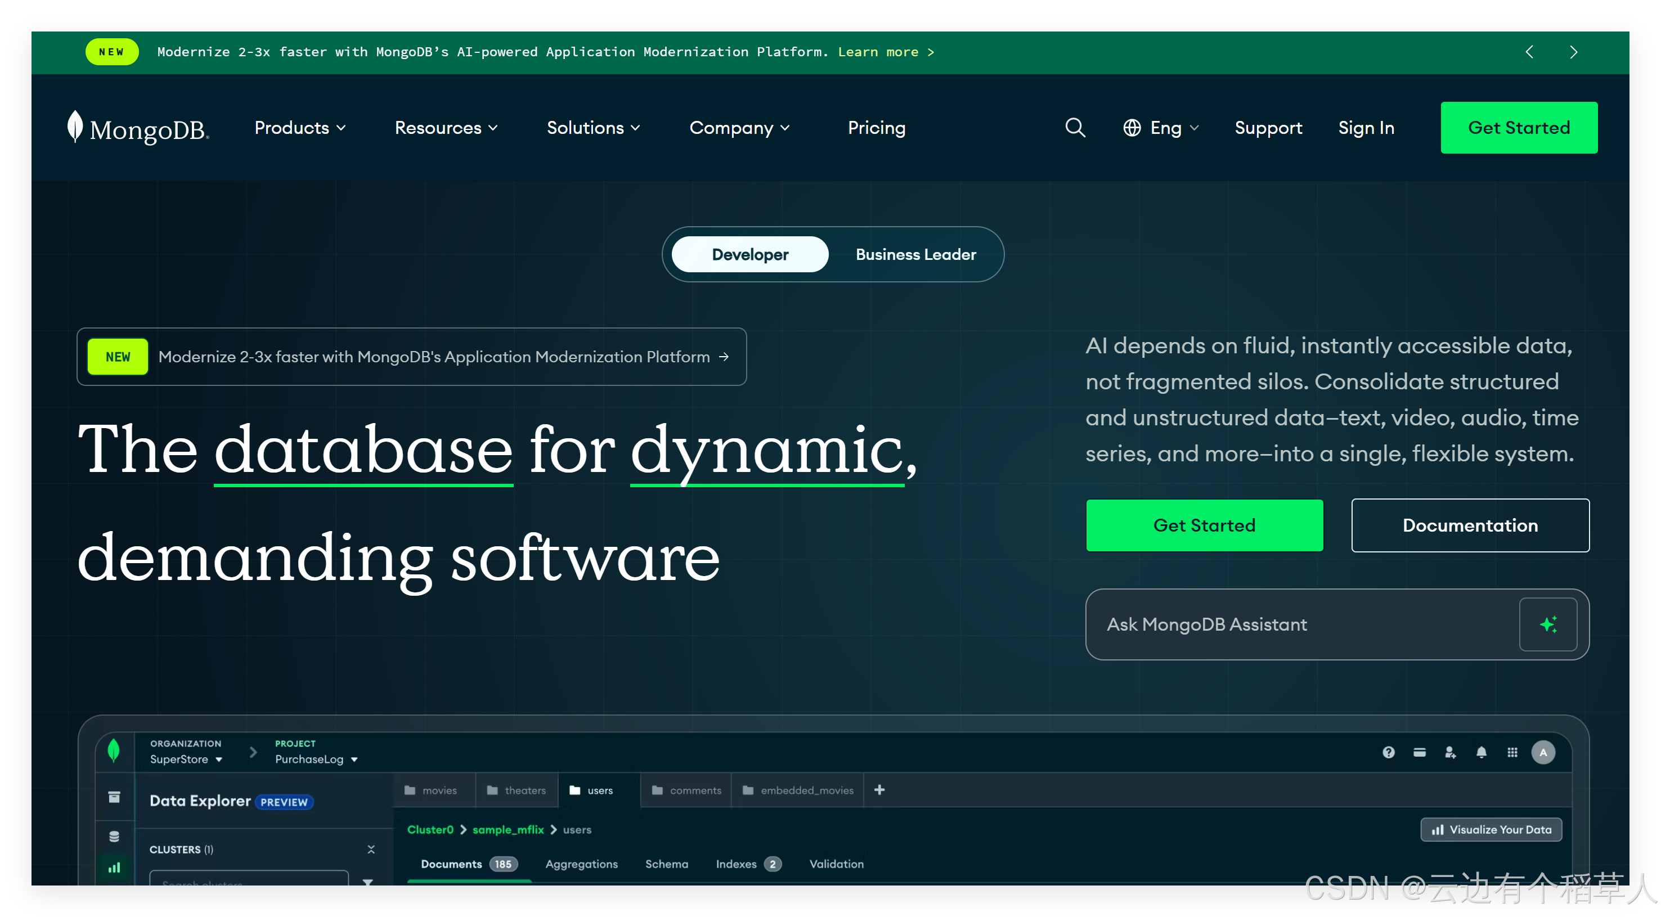Show next announcement with right arrow
This screenshot has width=1661, height=917.
(x=1573, y=52)
